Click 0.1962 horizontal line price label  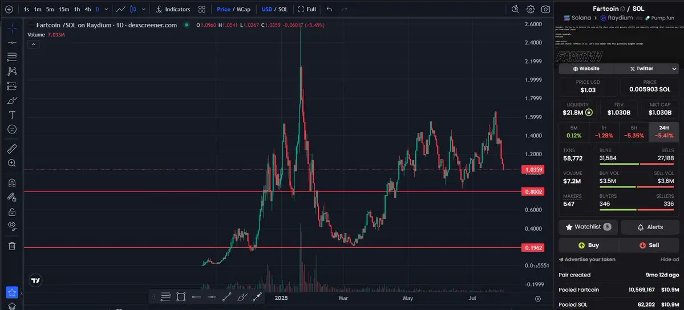click(533, 248)
